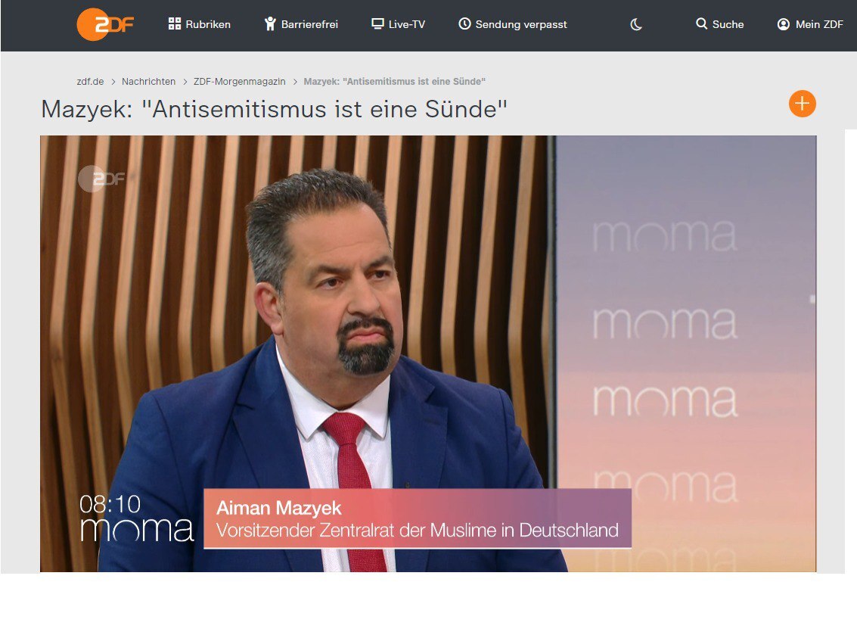Click the Mein ZDF text label
Image resolution: width=857 pixels, height=635 pixels.
[819, 24]
